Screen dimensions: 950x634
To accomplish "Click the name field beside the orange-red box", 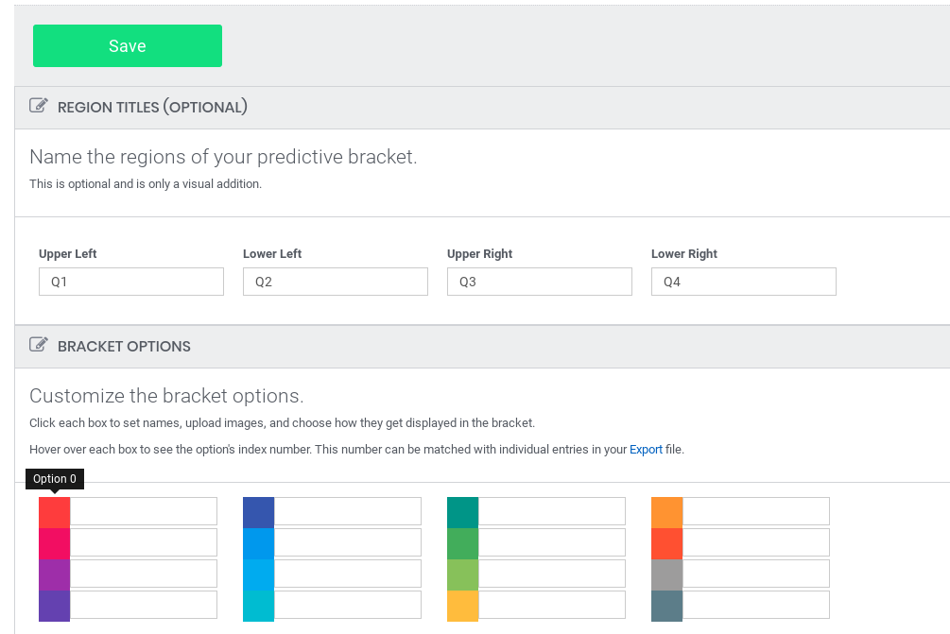I will (756, 542).
